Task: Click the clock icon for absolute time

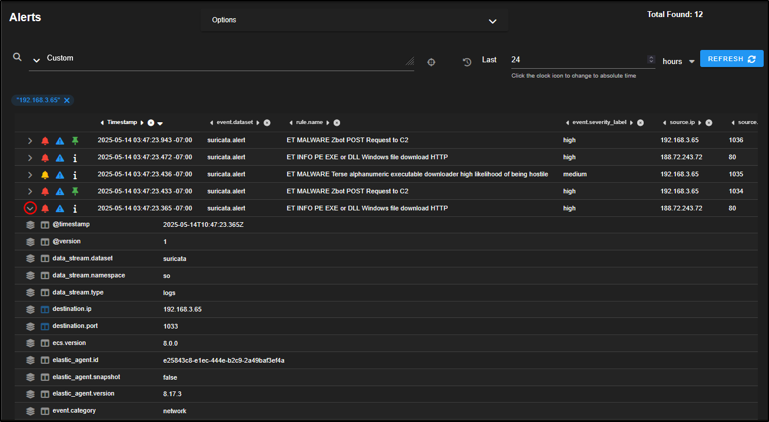Action: [x=467, y=62]
